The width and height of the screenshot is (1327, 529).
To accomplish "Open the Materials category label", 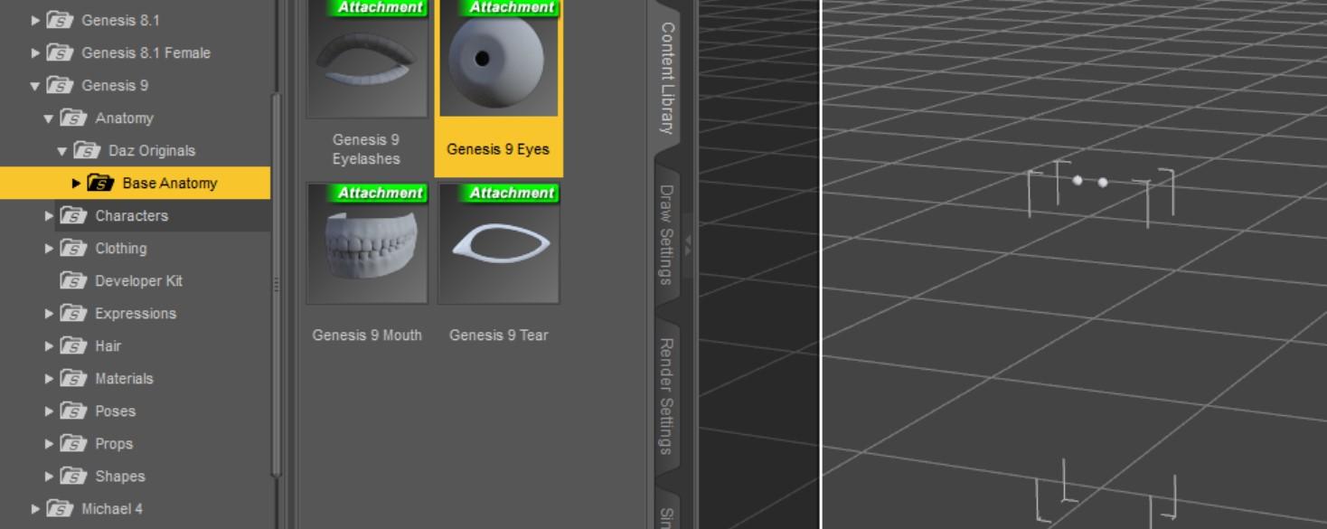I will click(124, 378).
